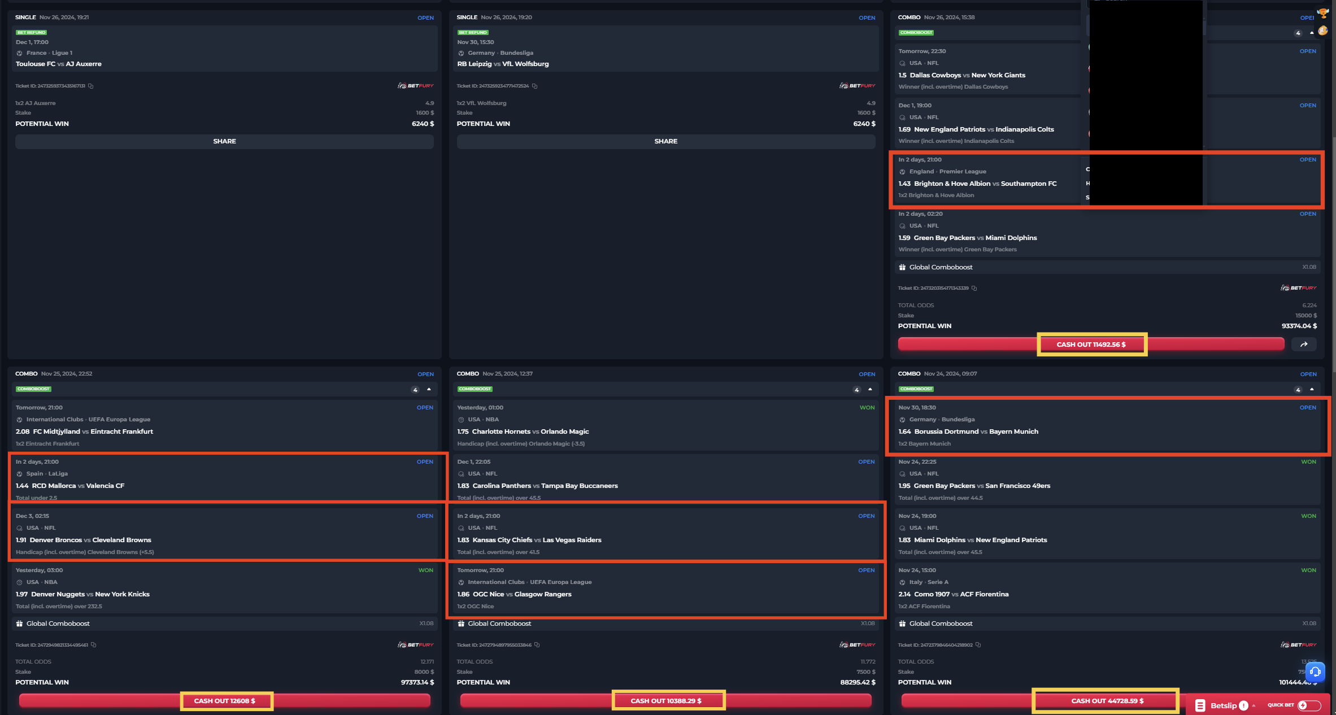Screen dimensions: 1336x715
Task: Open RB Leipzig vs VfL Wolfsburg match
Action: (x=503, y=64)
